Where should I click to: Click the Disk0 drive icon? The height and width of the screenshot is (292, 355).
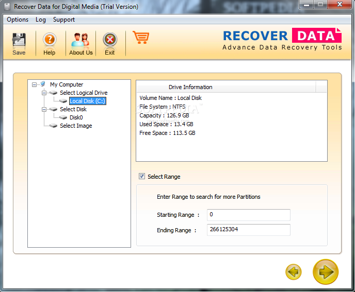pos(63,117)
